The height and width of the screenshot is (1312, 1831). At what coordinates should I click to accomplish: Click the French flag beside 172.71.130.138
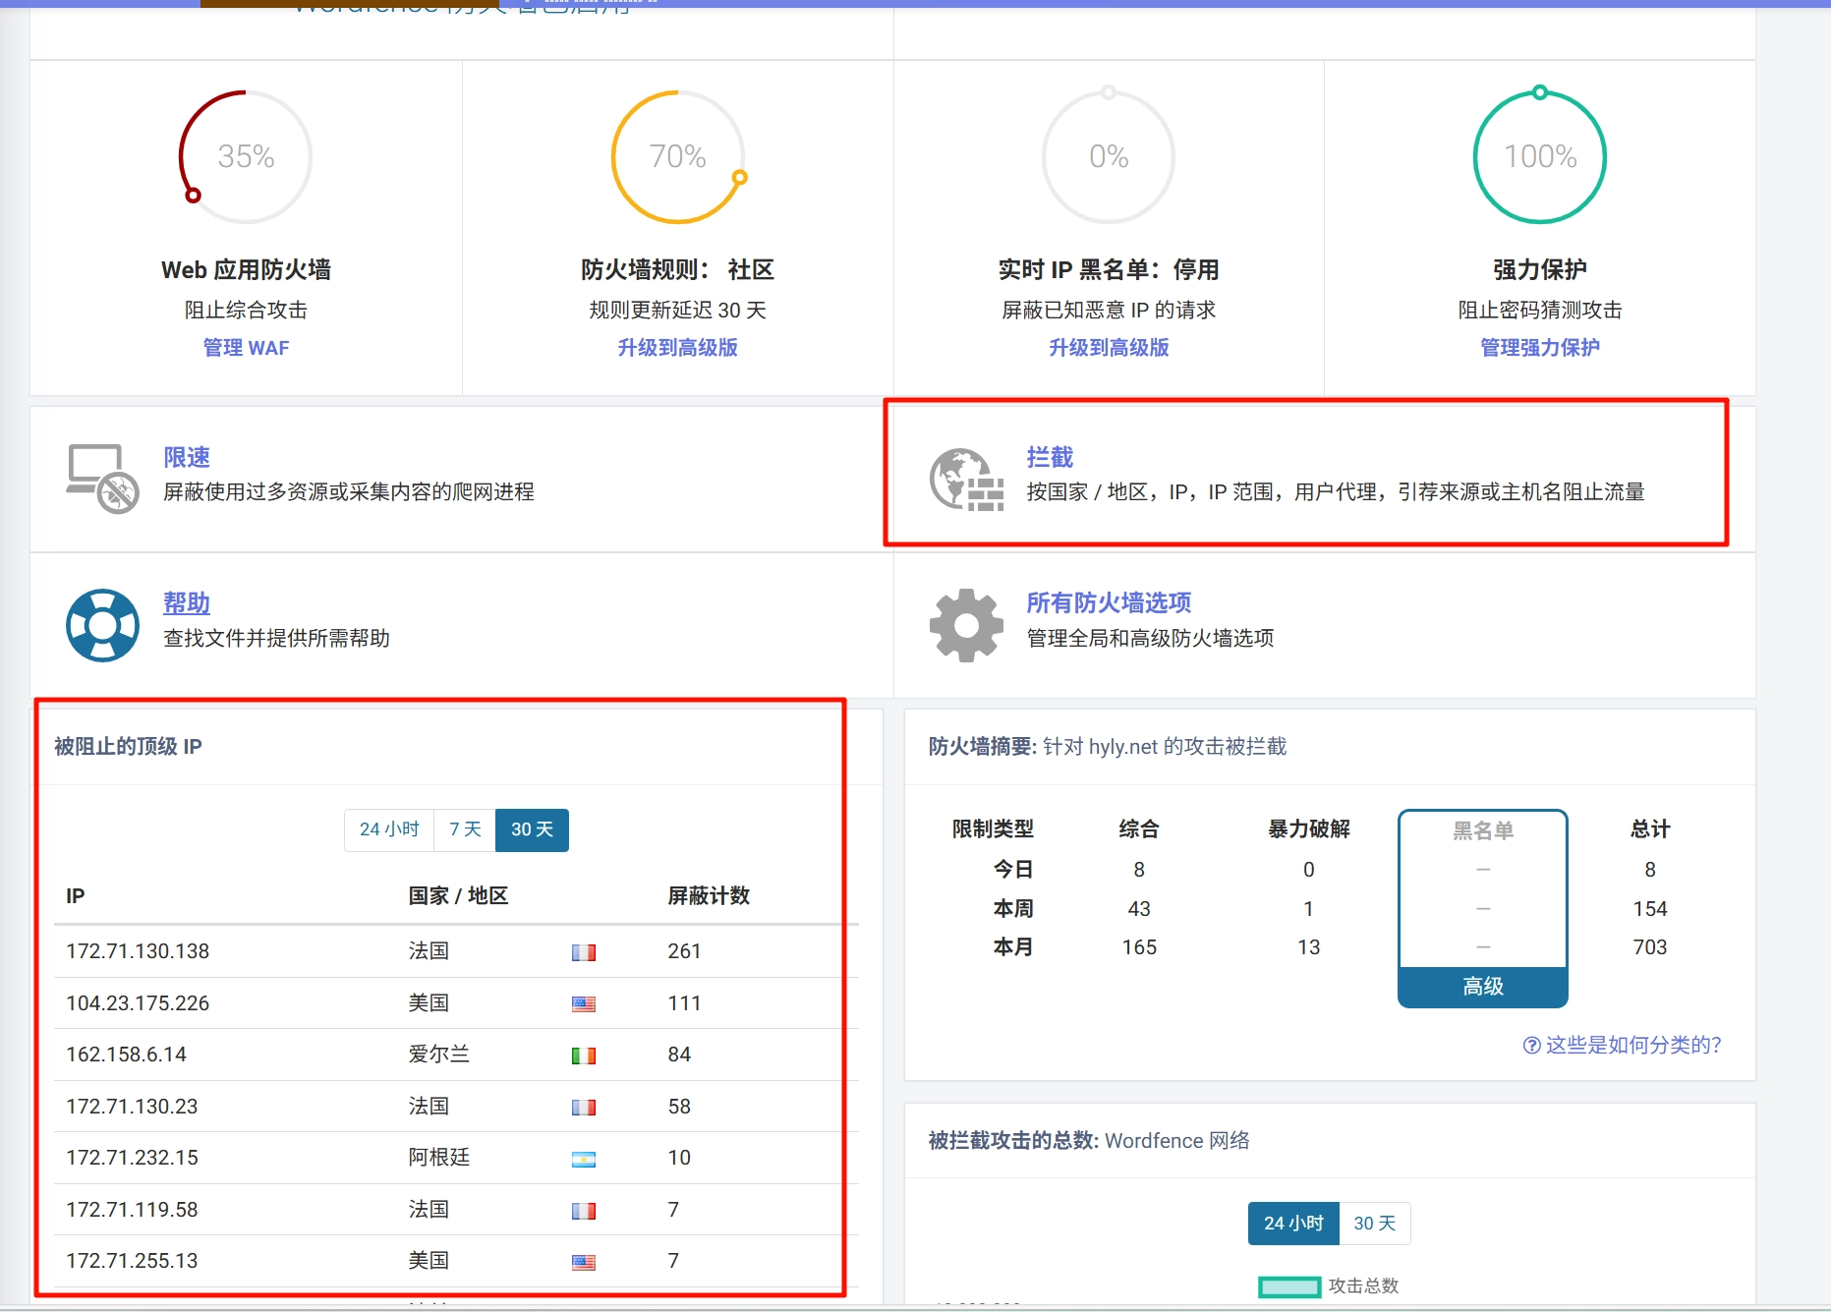click(584, 952)
